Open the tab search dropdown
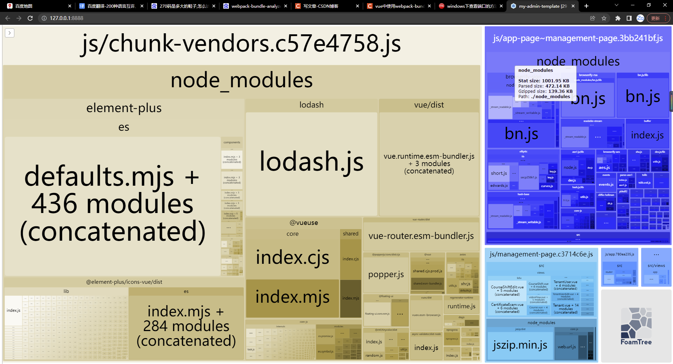The width and height of the screenshot is (673, 364). pos(617,5)
